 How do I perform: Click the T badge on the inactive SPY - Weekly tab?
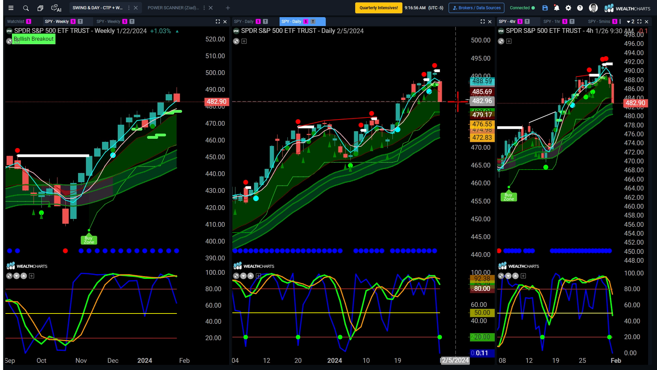coord(132,22)
